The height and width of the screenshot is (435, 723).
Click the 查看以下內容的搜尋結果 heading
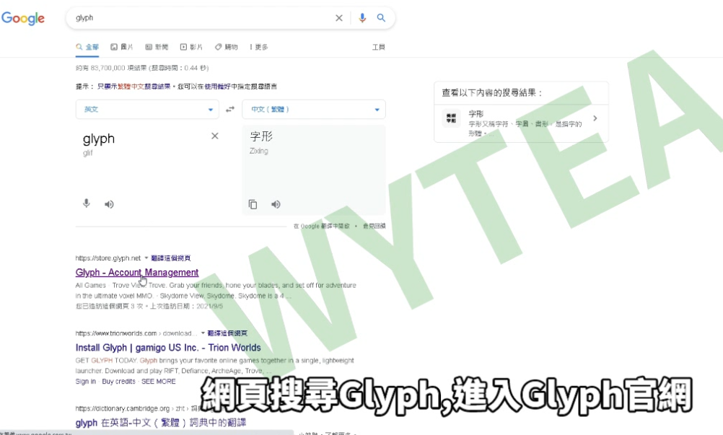click(x=492, y=93)
